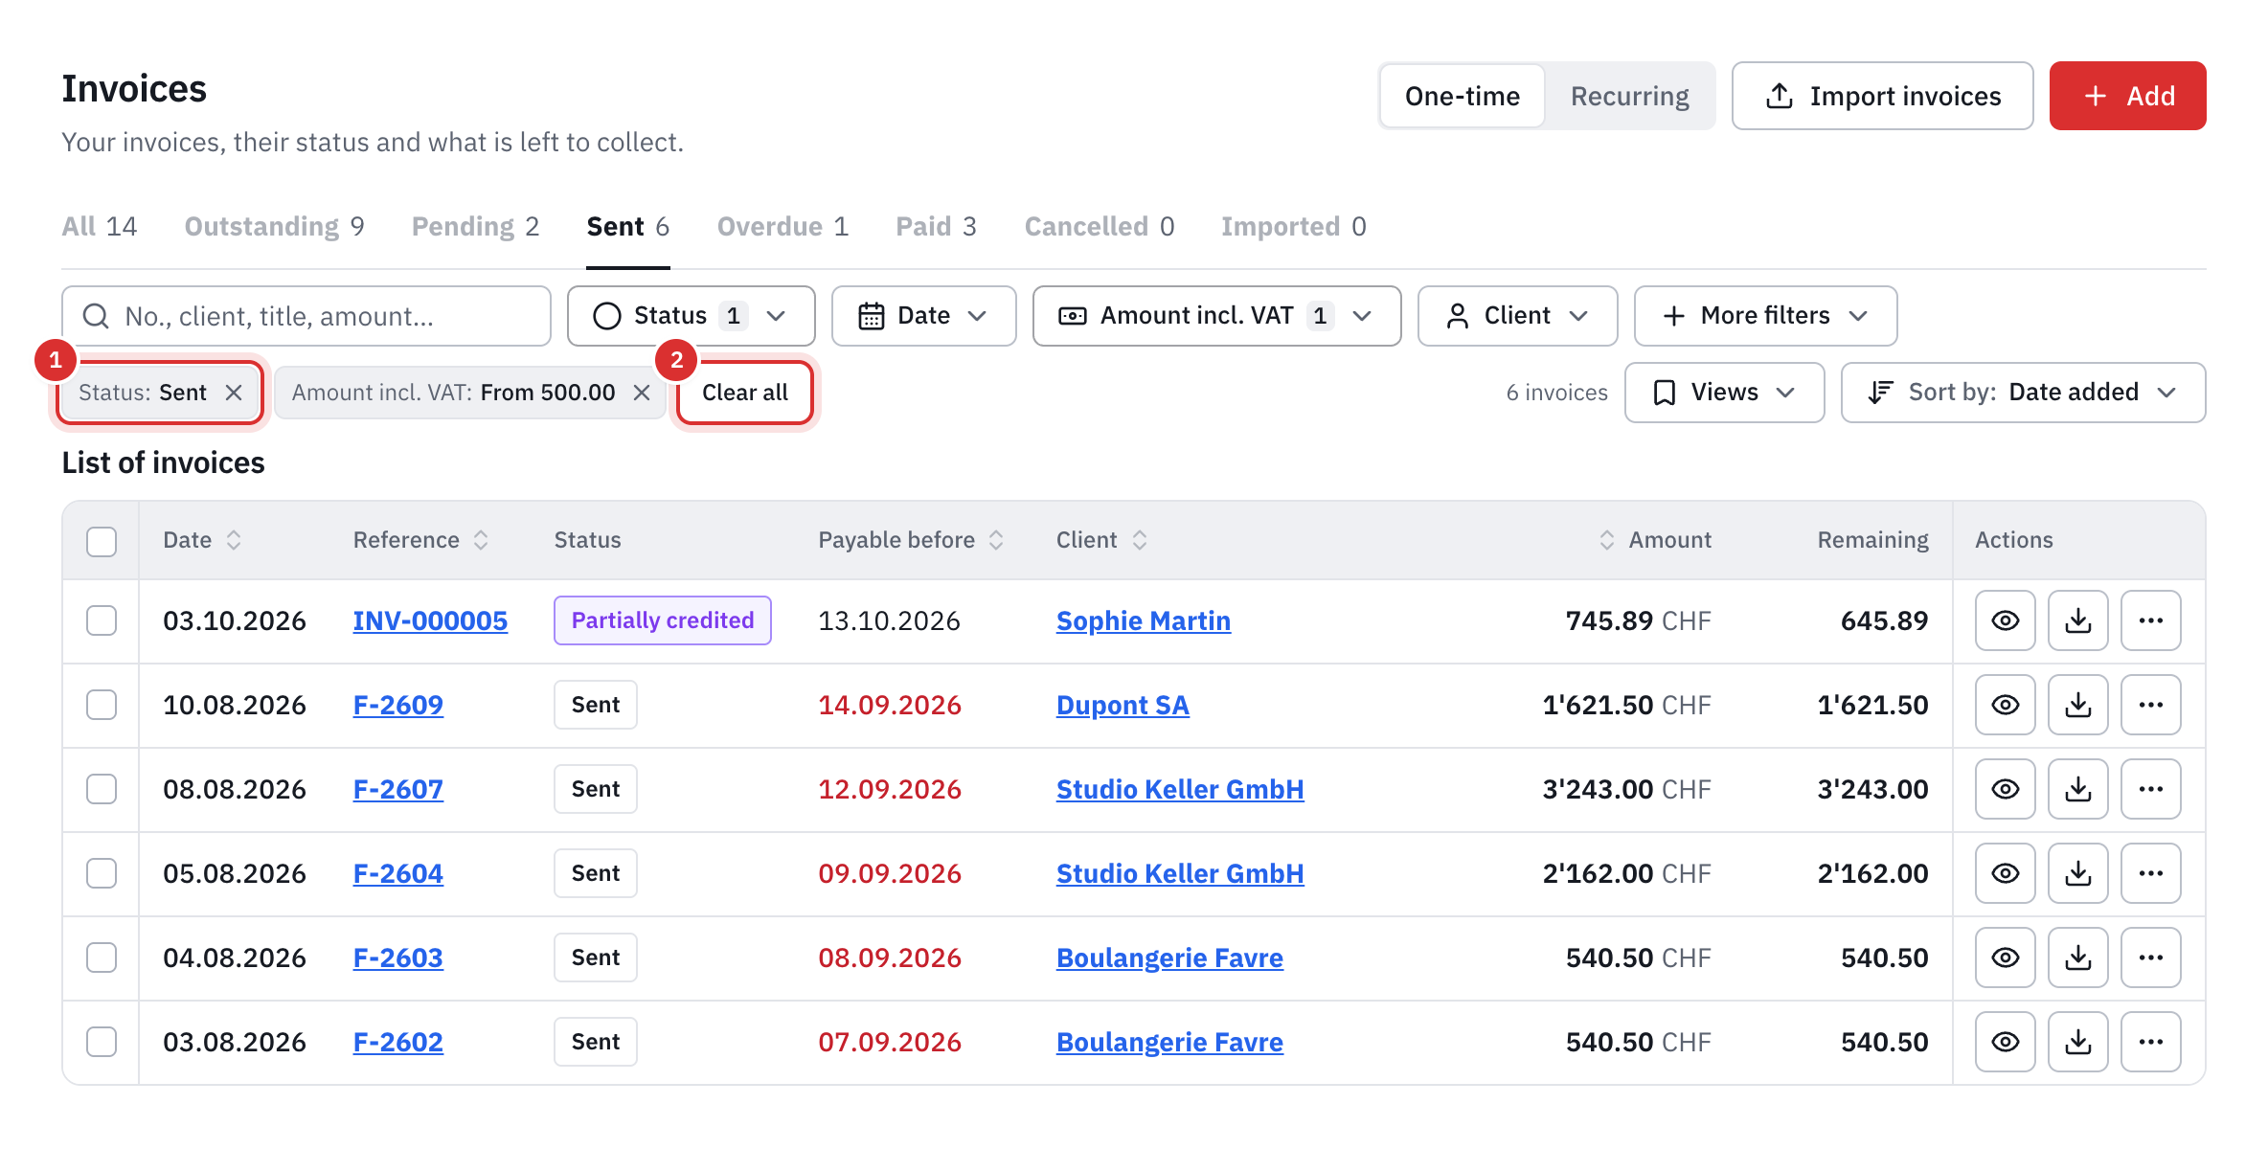Preview invoice F-2603 via eye icon
The width and height of the screenshot is (2268, 1149).
[2005, 957]
